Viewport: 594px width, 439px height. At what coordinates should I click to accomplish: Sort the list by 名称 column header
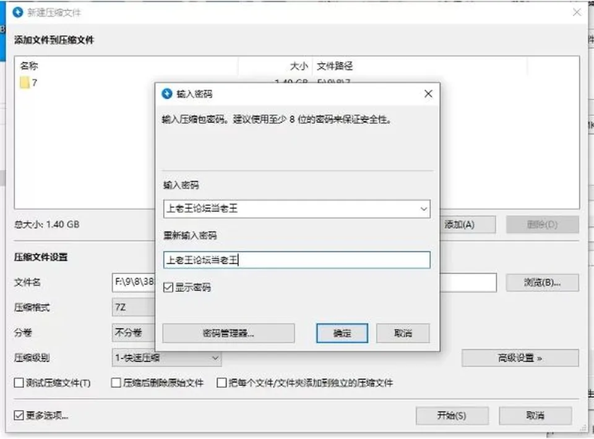(x=126, y=66)
